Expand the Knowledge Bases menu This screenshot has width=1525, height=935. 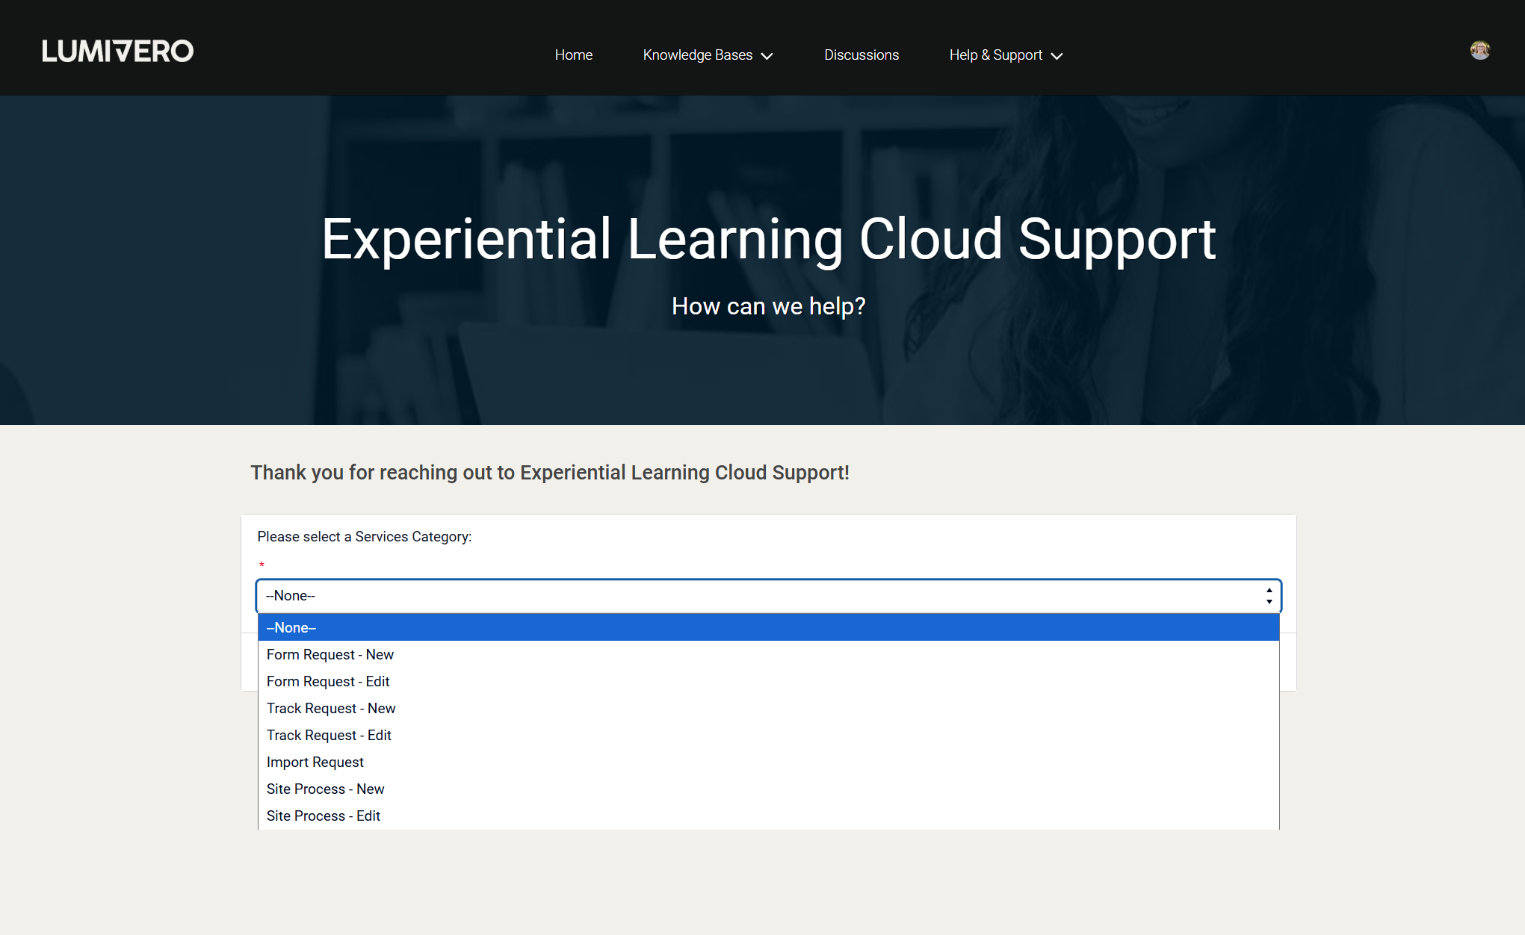click(708, 55)
